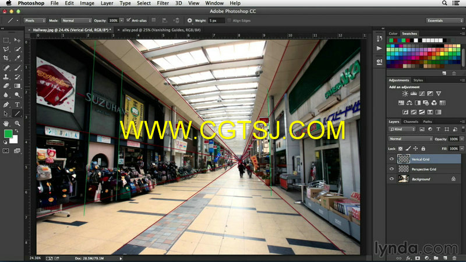Toggle lock all
466x262 pixels.
(423, 148)
